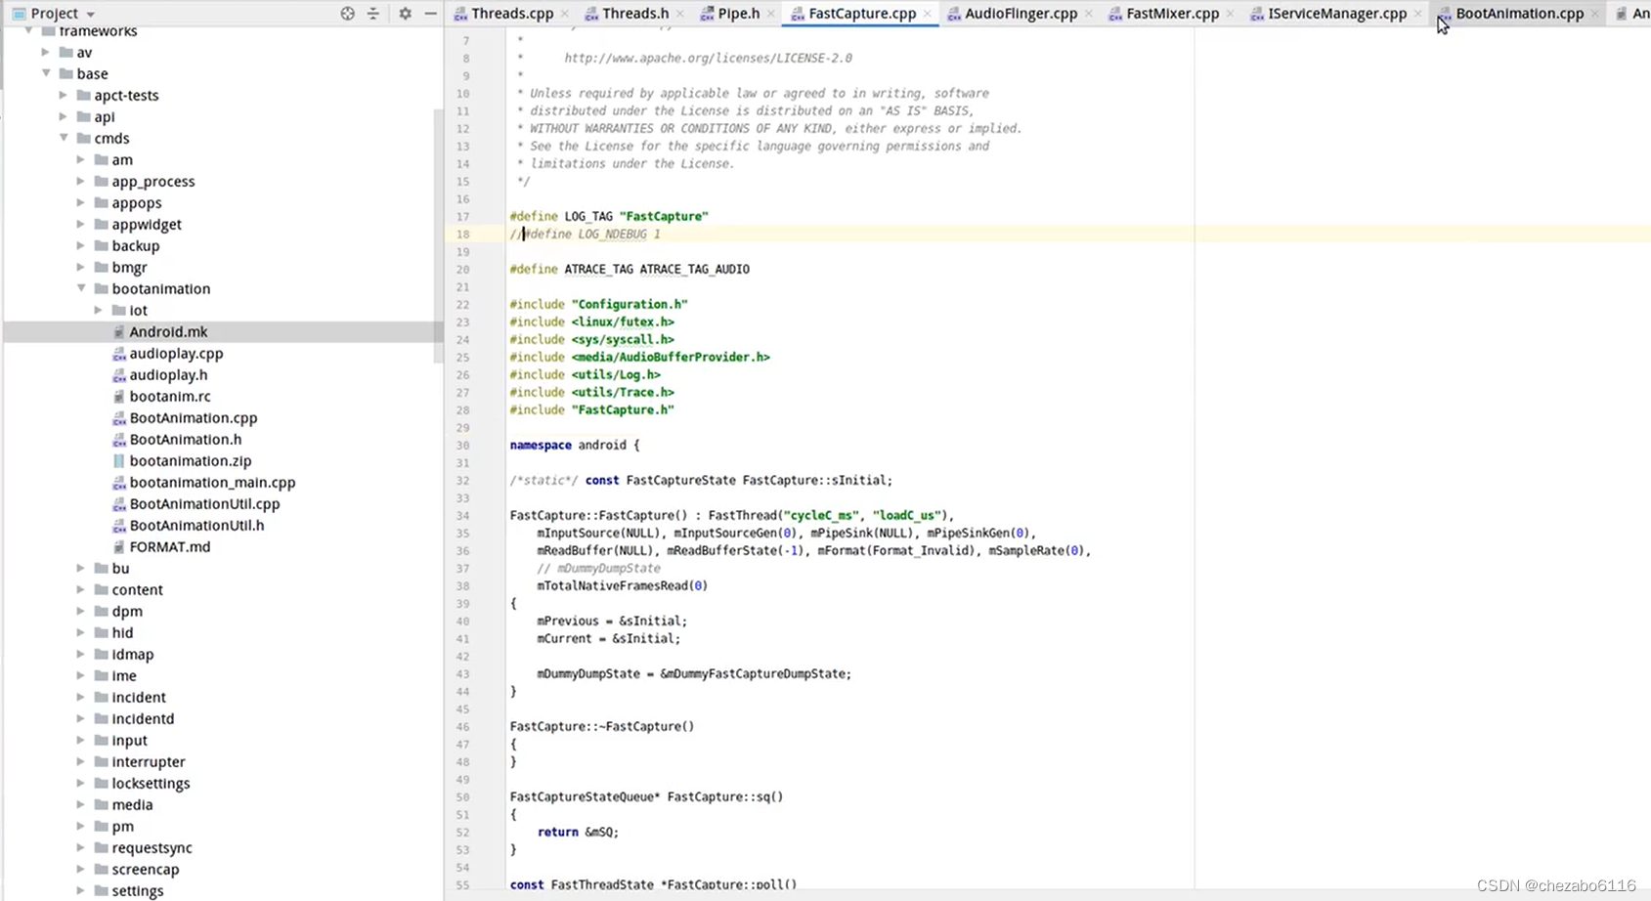Viewport: 1651px width, 901px height.
Task: Expand the apct-tests folder
Action: 63,95
